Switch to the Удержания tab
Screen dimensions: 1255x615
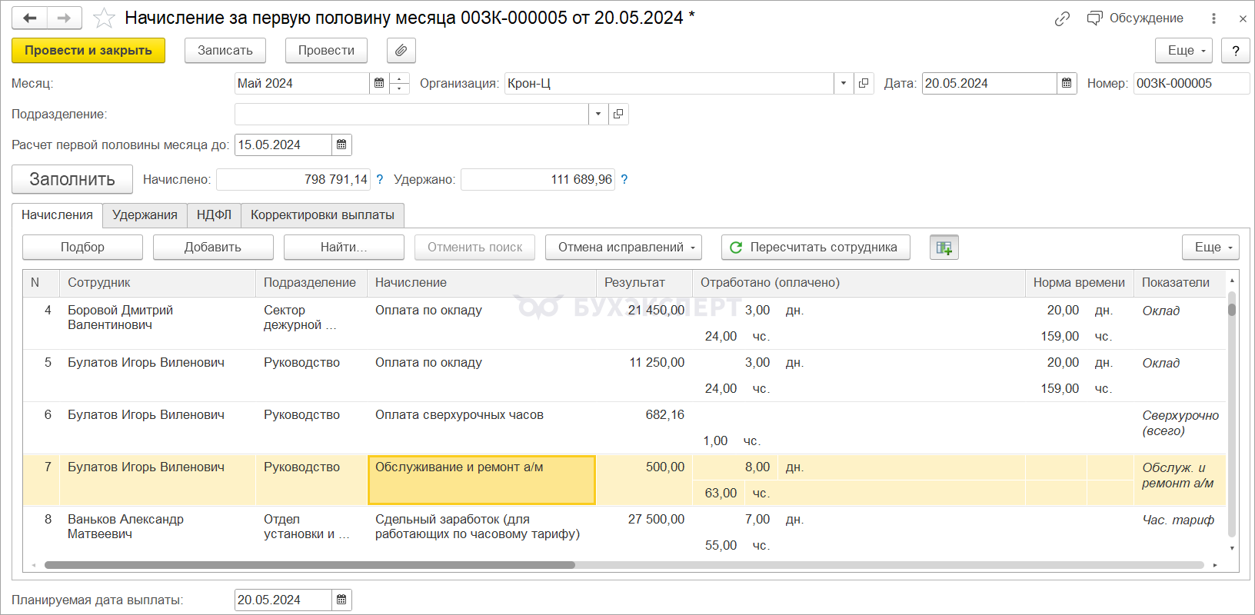tap(145, 215)
